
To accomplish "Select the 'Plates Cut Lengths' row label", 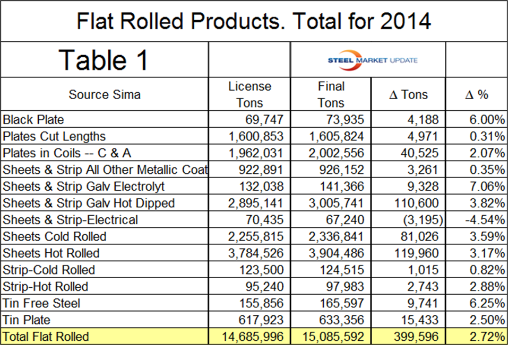I will [54, 136].
